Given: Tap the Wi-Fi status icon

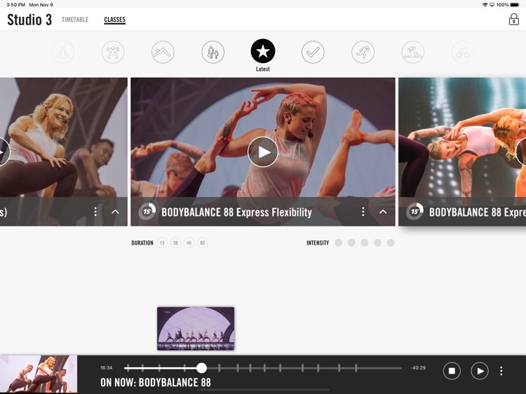Looking at the screenshot, I should coord(485,5).
